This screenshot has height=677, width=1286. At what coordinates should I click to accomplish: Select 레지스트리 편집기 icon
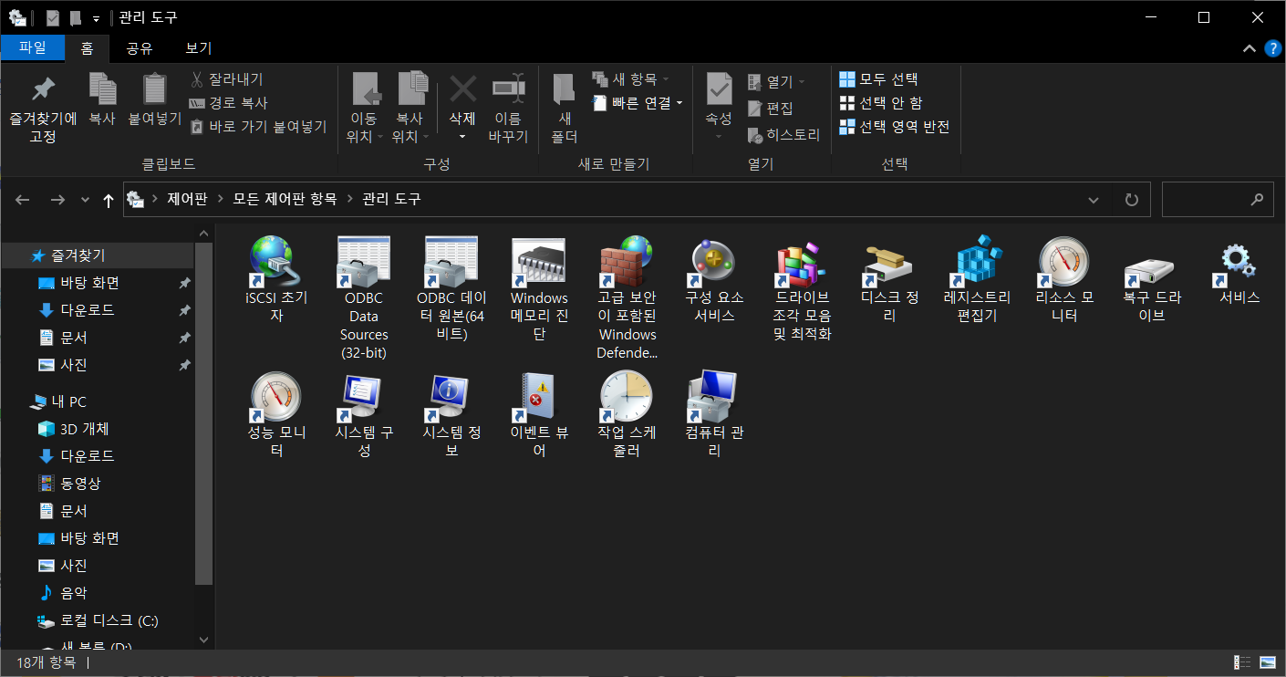pos(977,261)
